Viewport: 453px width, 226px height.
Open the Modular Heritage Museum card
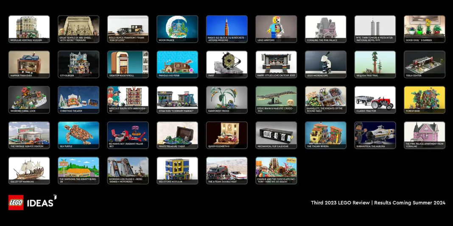[29, 29]
